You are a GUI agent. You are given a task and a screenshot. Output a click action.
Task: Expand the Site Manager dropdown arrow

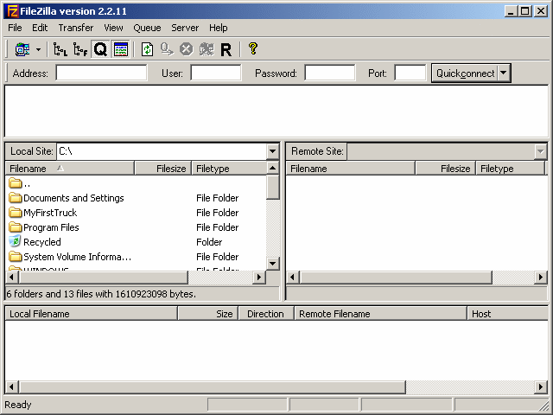[x=38, y=50]
